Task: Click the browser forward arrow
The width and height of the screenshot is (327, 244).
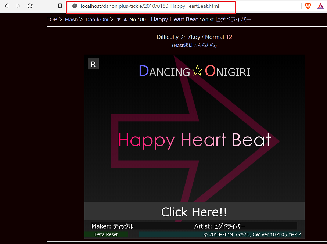Action: (18, 6)
